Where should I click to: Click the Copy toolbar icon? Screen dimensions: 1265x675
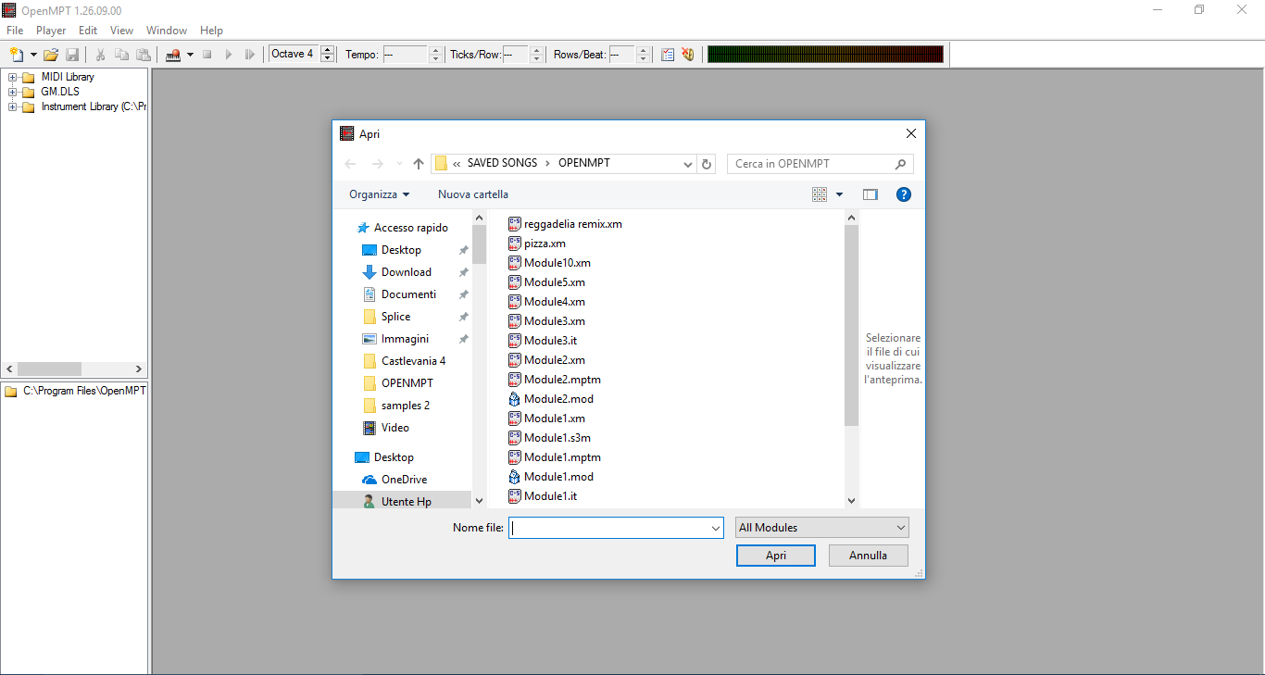point(121,55)
